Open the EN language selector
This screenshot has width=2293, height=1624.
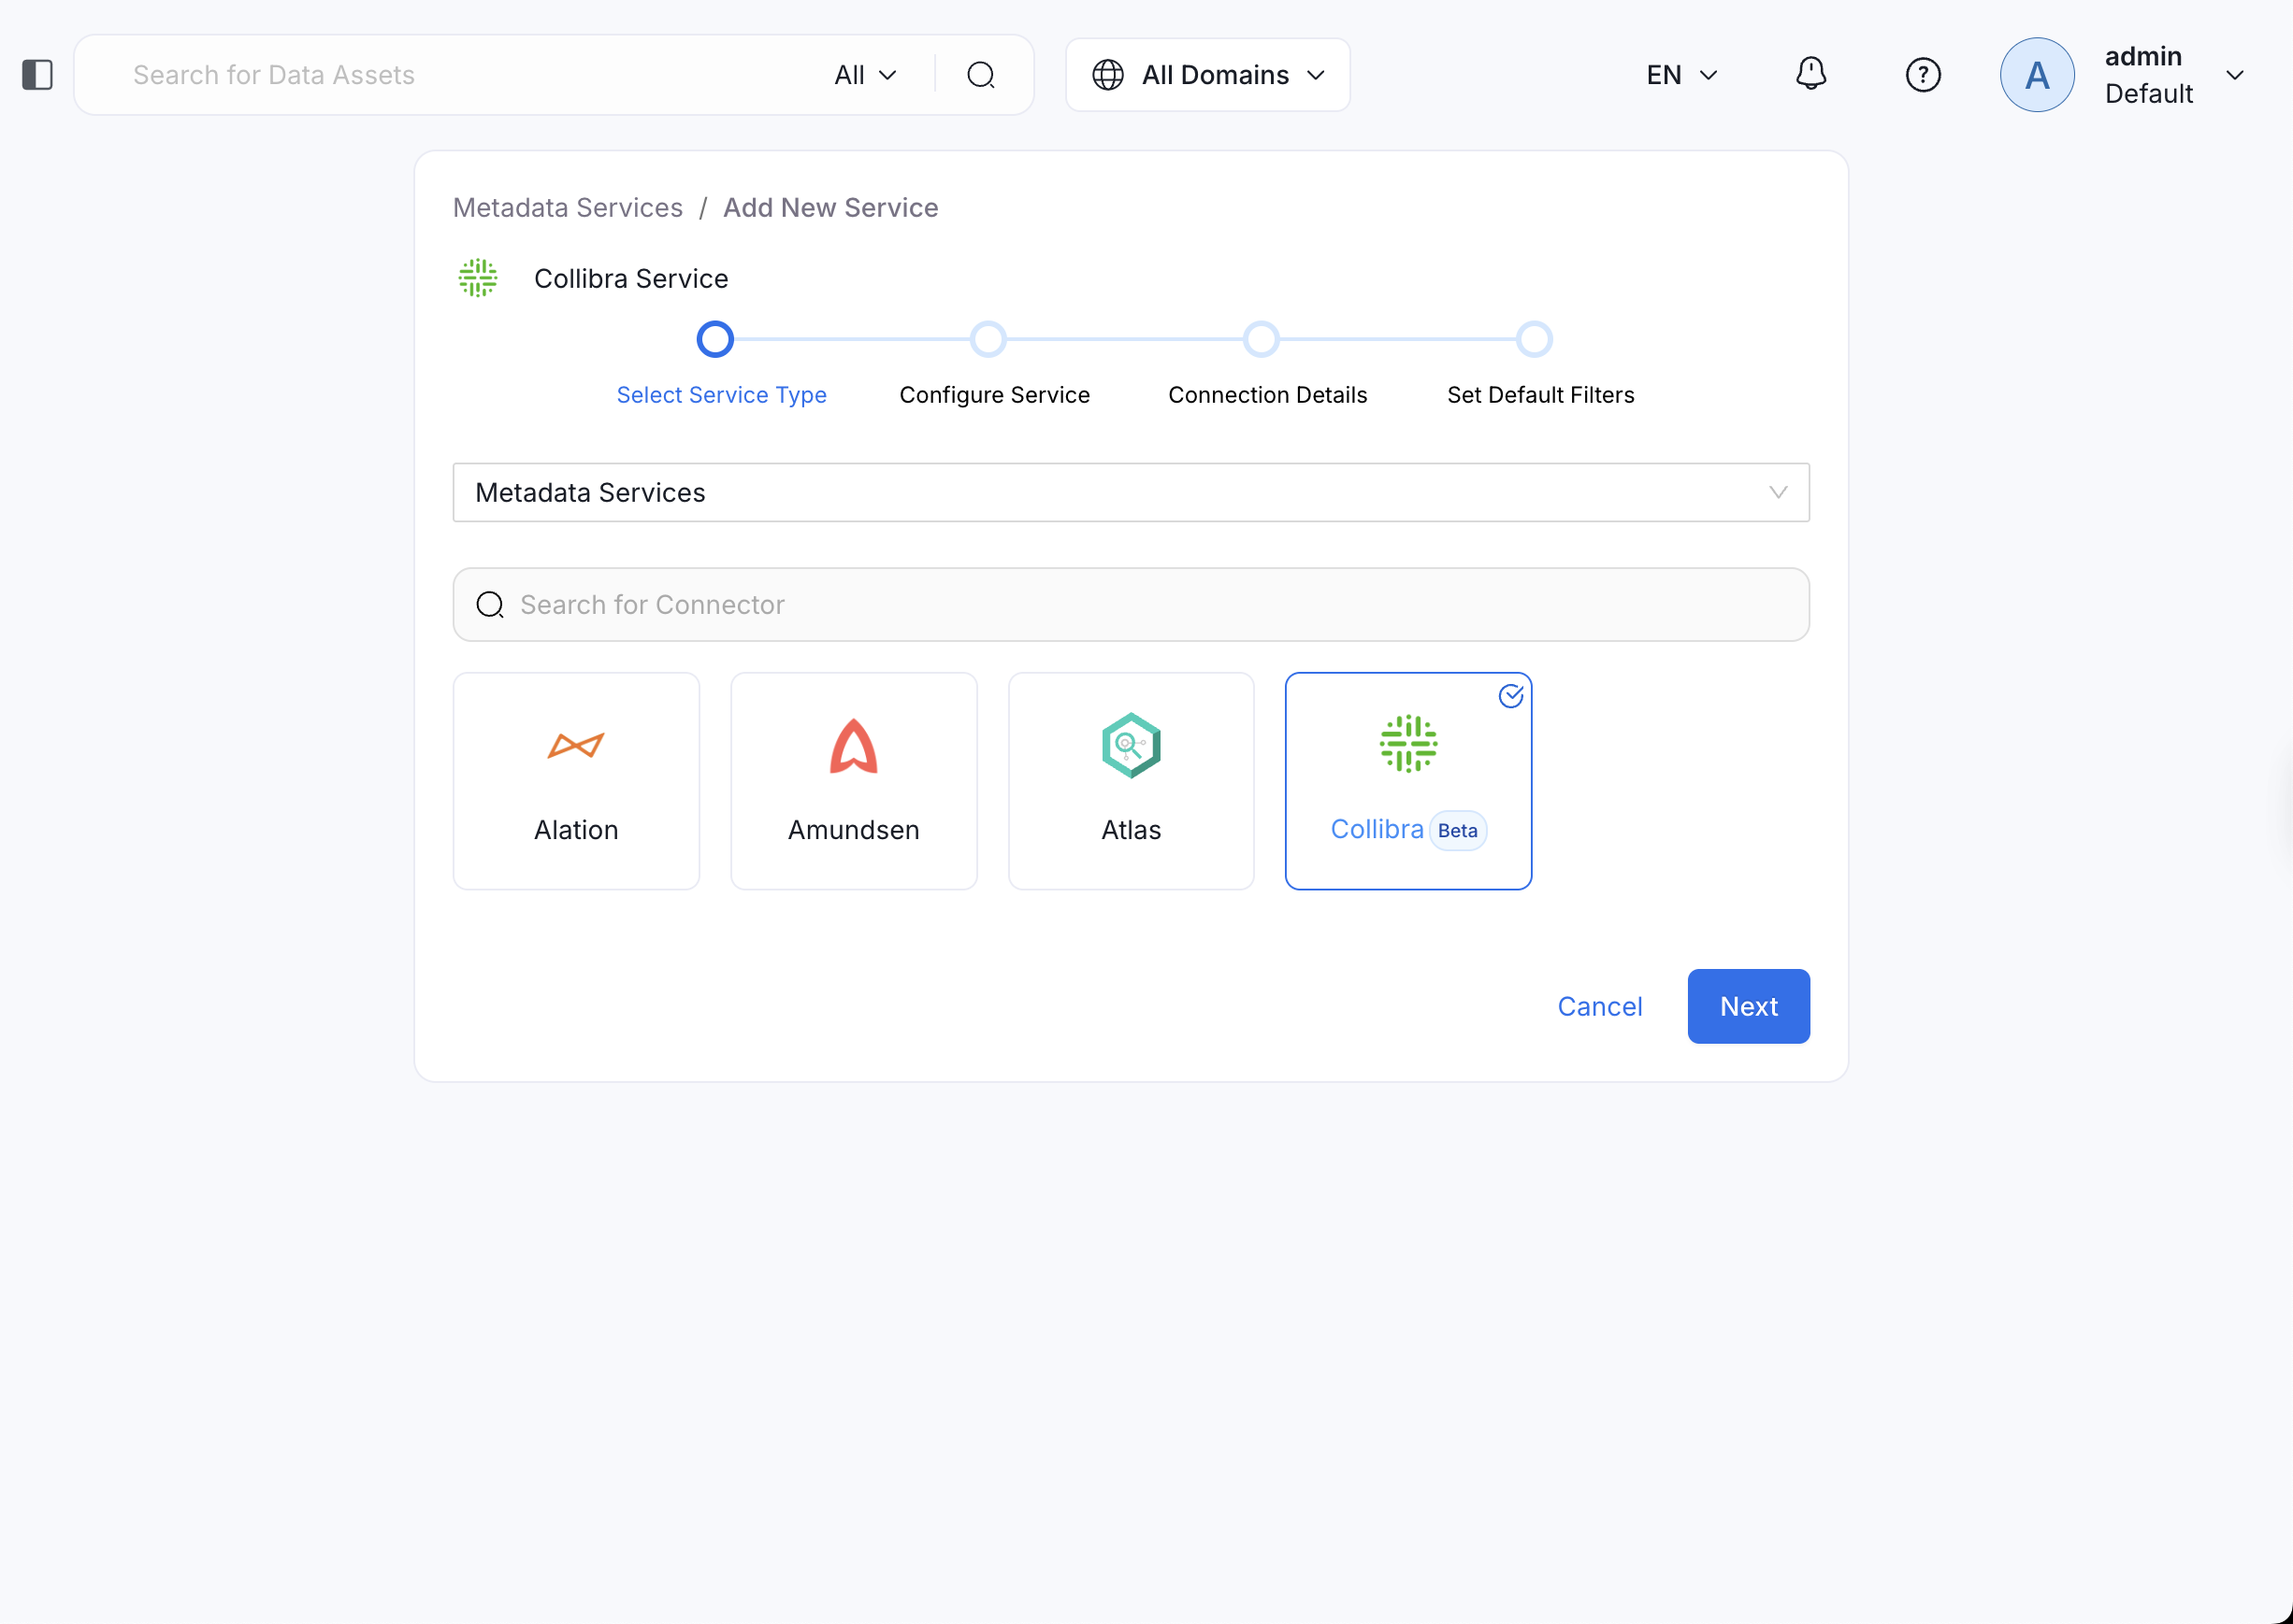coord(1681,75)
